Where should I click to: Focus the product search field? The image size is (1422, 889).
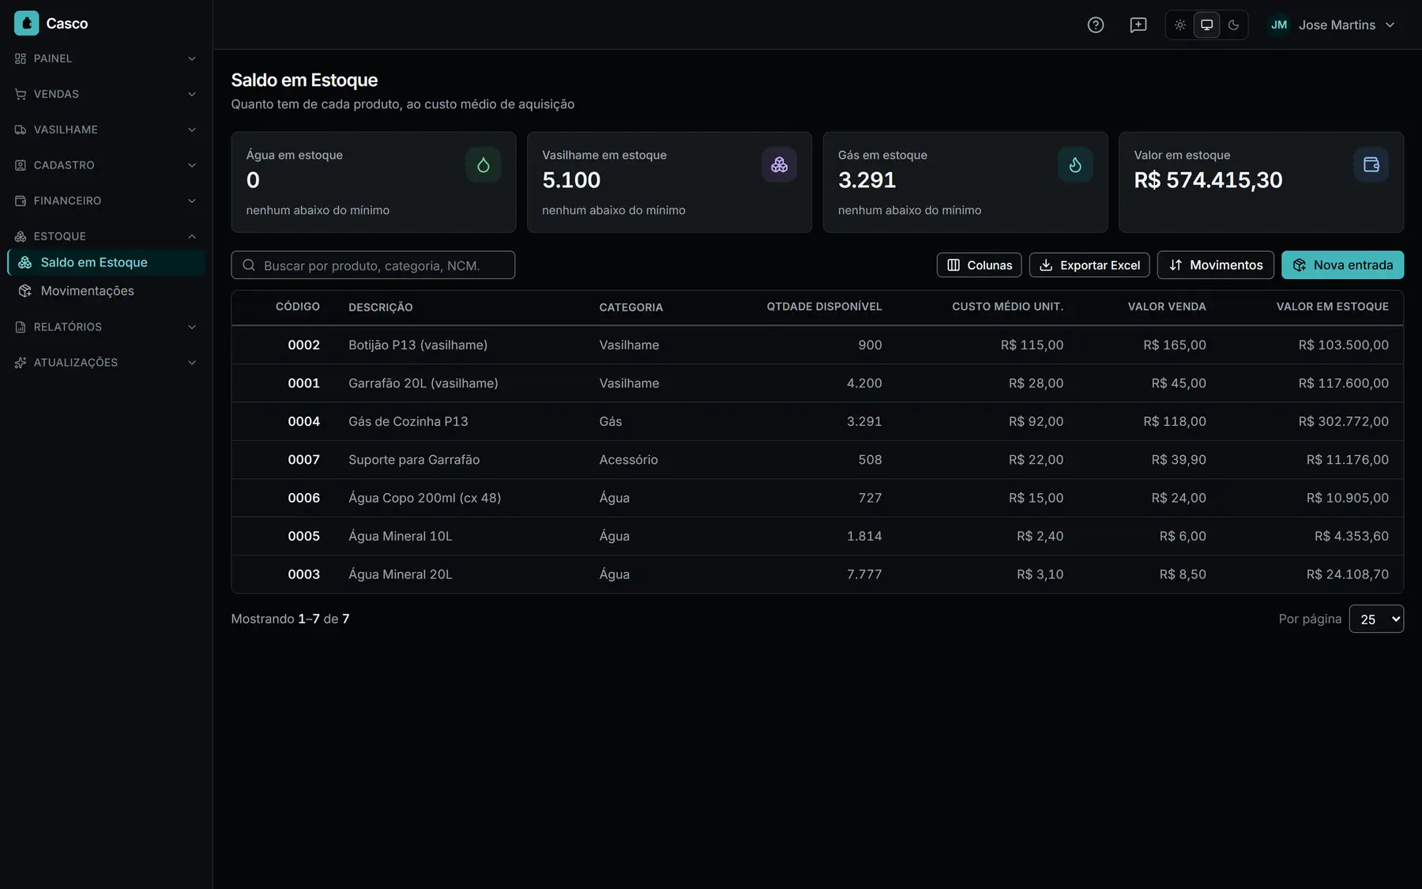coord(373,265)
